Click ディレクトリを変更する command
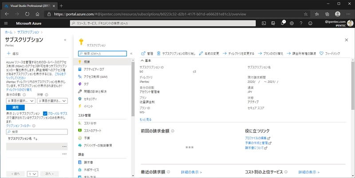This screenshot has width=355, height=178. pos(238,54)
